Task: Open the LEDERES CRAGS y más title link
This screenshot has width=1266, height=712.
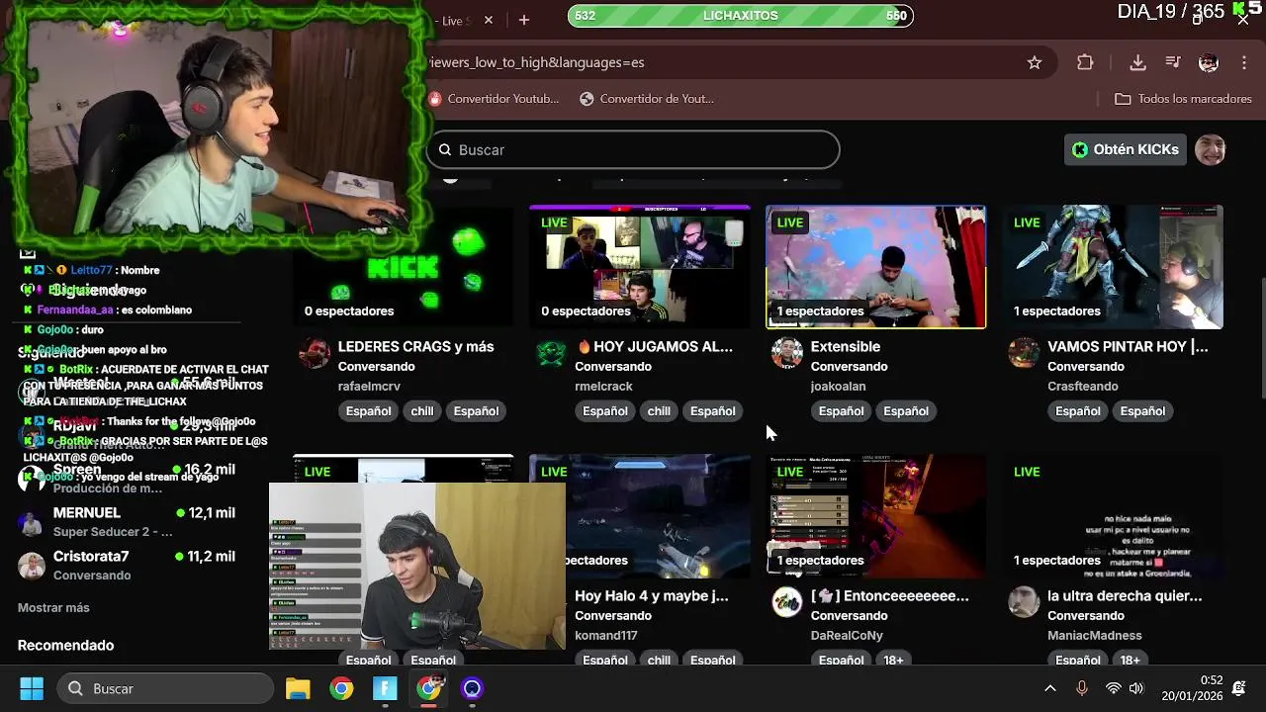Action: coord(415,346)
